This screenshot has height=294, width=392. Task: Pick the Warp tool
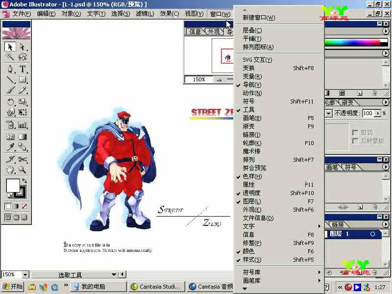[10, 112]
